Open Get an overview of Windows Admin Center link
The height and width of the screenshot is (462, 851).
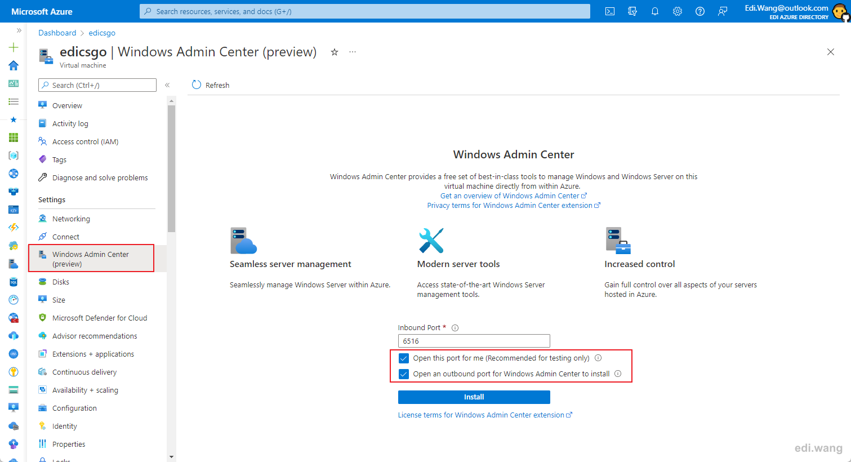pyautogui.click(x=513, y=196)
